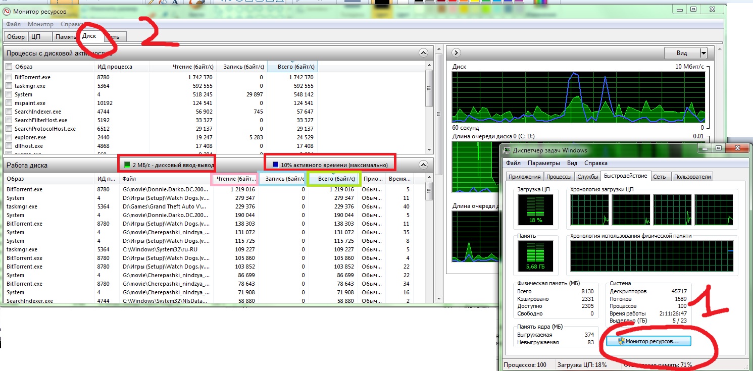The width and height of the screenshot is (753, 371).
Task: Collapse the Процессы с дисковой активностью section
Action: [x=423, y=53]
